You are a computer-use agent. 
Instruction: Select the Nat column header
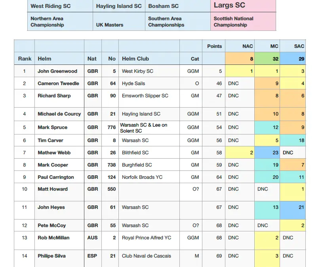pos(93,59)
